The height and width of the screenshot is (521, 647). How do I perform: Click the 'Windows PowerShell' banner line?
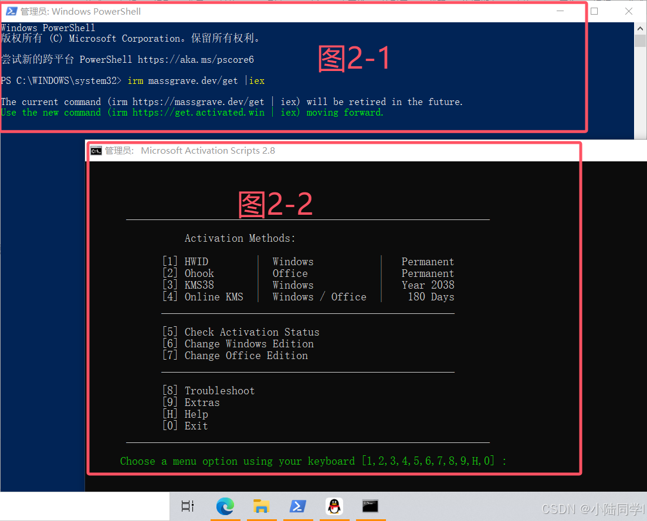pyautogui.click(x=48, y=28)
